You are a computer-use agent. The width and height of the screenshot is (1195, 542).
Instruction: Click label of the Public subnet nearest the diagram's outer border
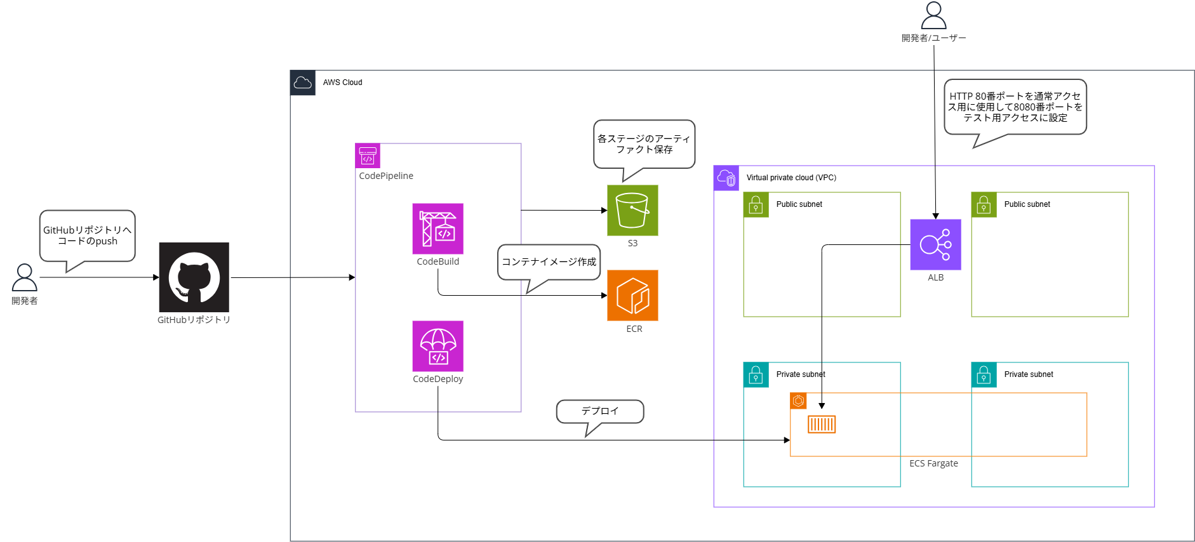pyautogui.click(x=1027, y=204)
